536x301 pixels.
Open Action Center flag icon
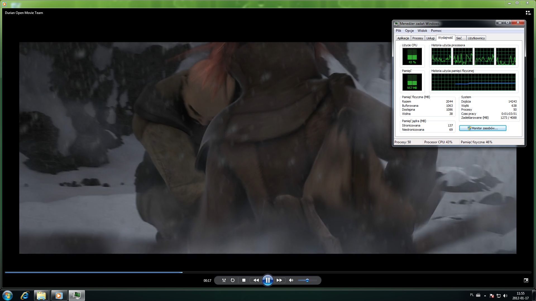coord(492,296)
